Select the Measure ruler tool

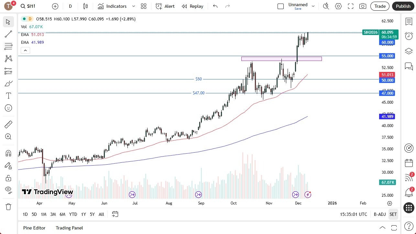click(x=8, y=124)
